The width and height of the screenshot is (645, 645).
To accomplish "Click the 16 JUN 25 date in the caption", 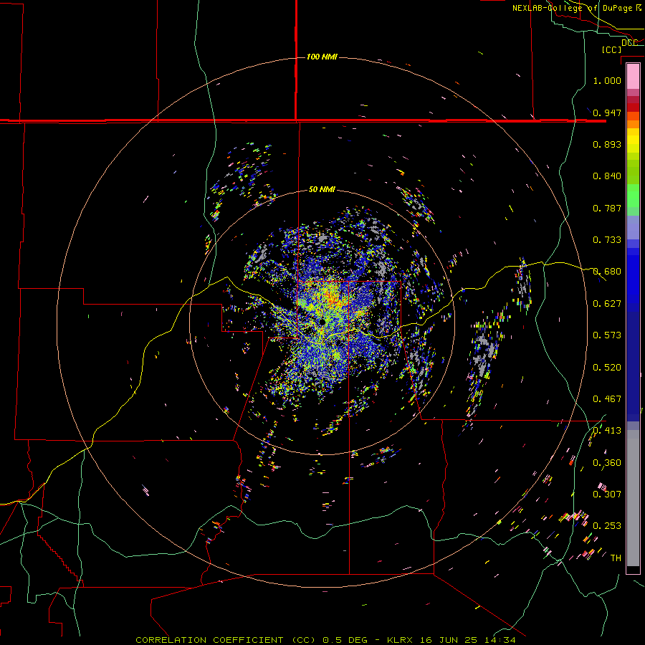I will [x=449, y=640].
